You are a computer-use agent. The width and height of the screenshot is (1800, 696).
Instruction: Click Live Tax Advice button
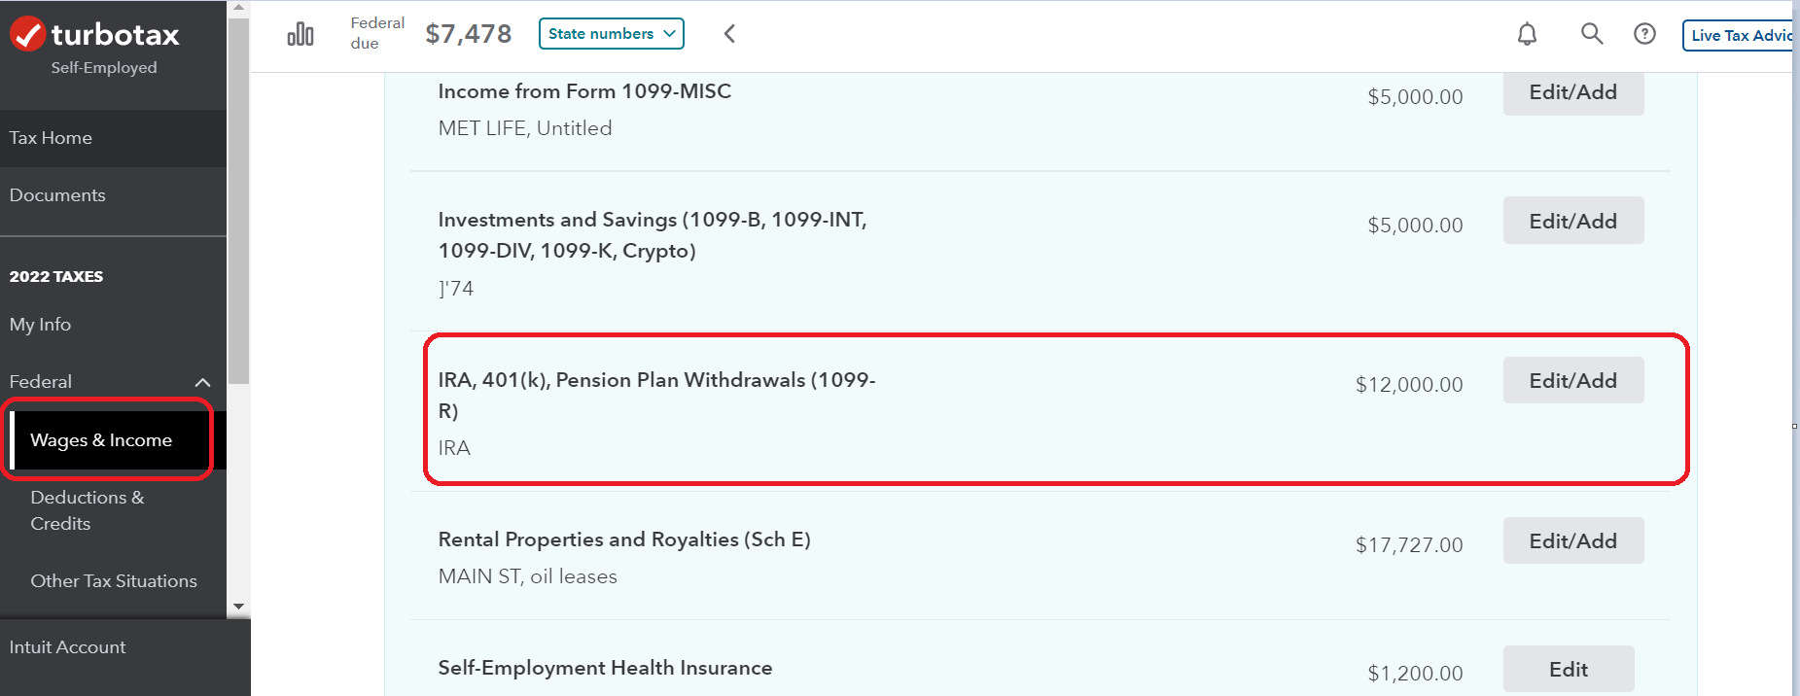(x=1738, y=35)
